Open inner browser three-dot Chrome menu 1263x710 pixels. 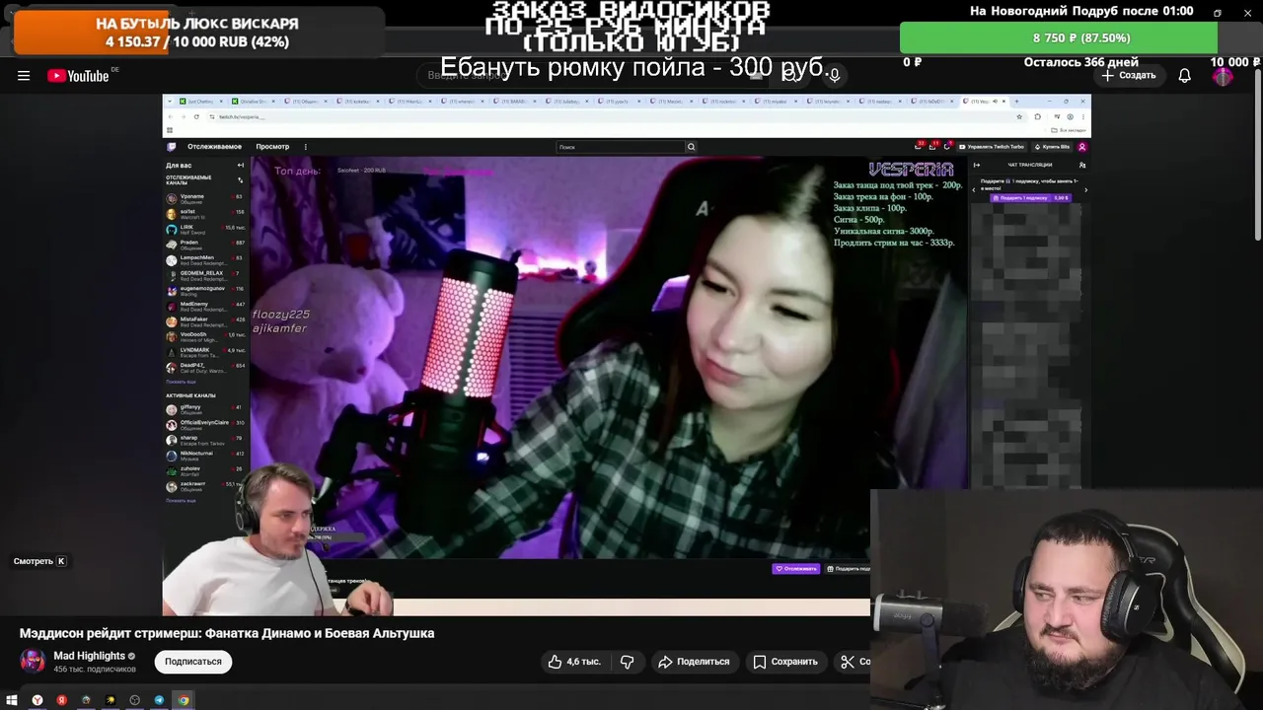[1083, 116]
